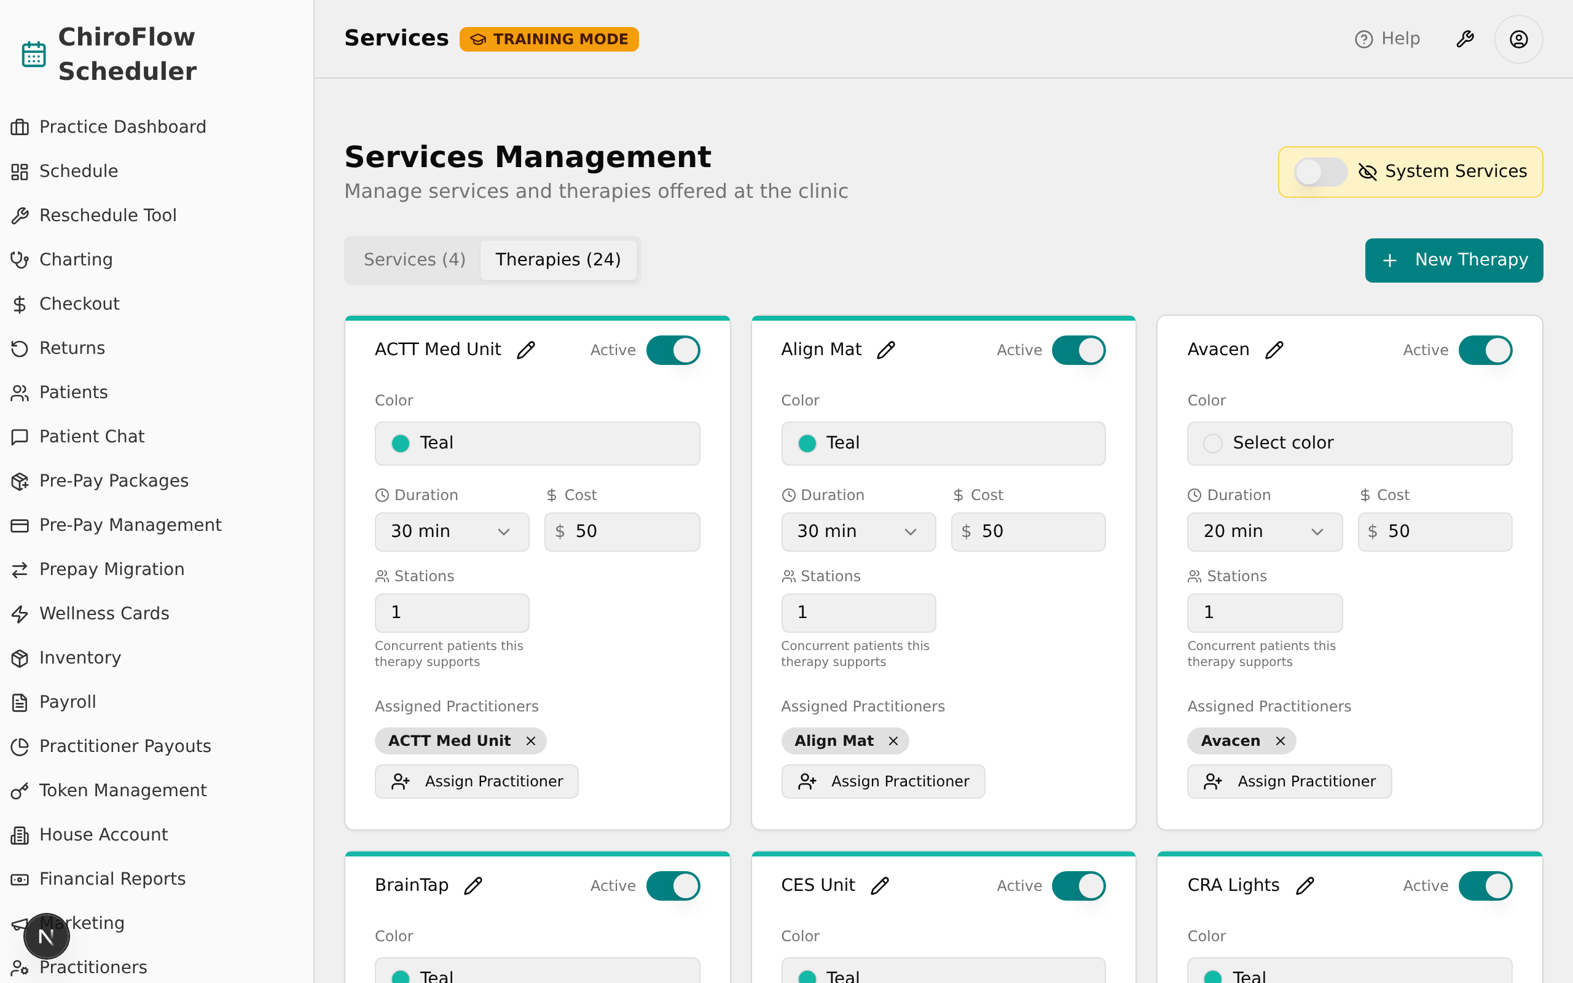This screenshot has height=983, width=1573.
Task: Open Align Mat Teal color selector
Action: click(x=943, y=443)
